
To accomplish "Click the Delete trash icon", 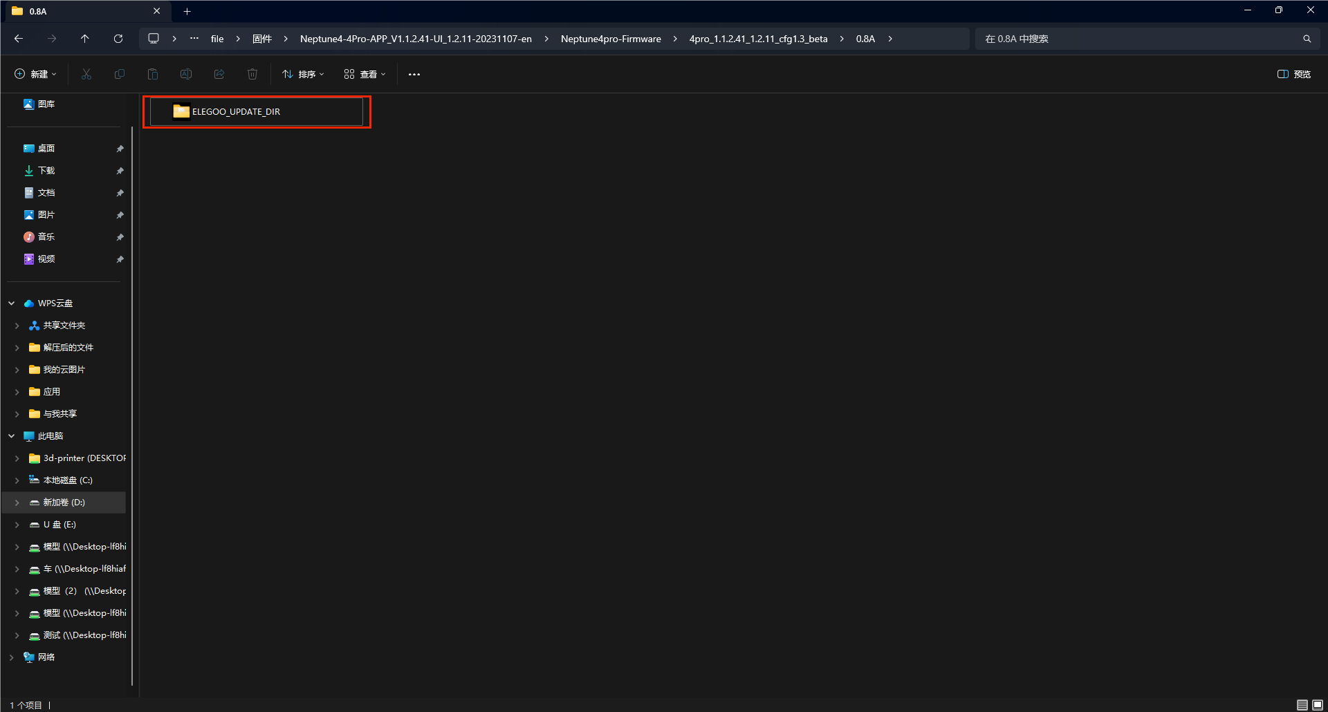I will [252, 74].
